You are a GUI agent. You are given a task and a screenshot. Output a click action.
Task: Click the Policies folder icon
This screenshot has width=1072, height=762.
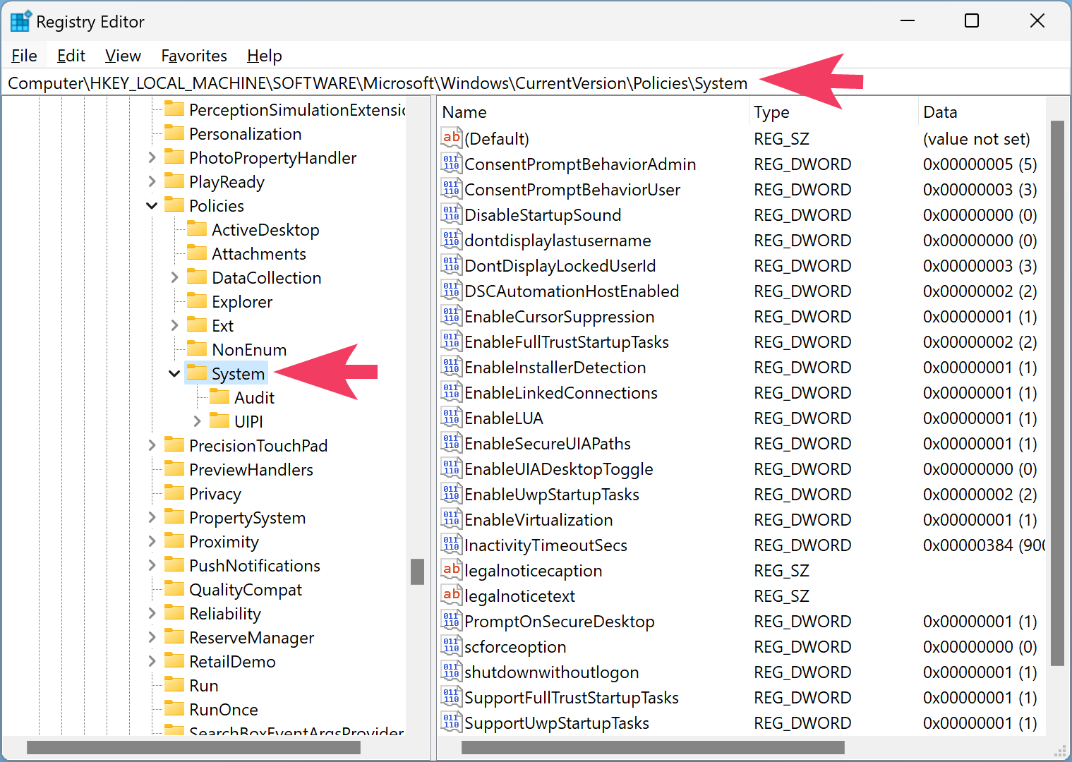pyautogui.click(x=174, y=205)
